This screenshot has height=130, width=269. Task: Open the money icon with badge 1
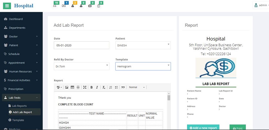point(63,6)
